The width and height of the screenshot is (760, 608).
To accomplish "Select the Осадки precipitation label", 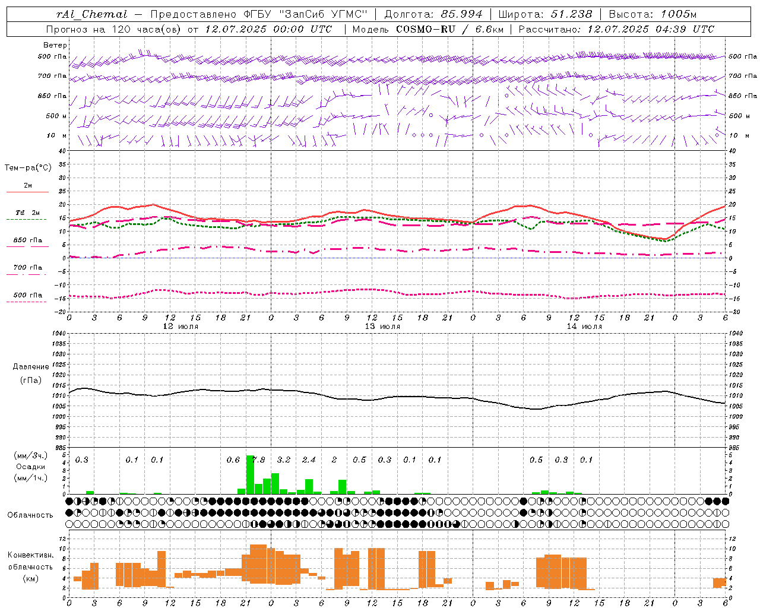I will tap(31, 467).
